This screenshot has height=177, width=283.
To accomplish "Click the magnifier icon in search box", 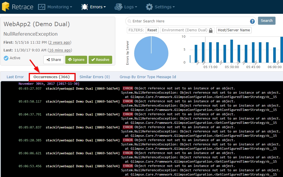I will click(x=129, y=21).
